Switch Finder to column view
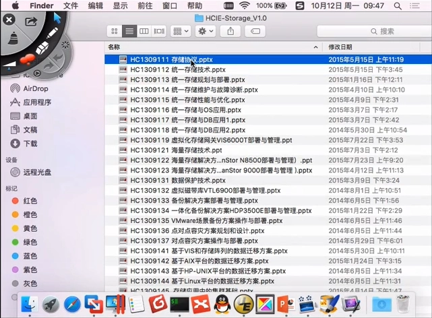Viewport: 432px width, 318px height. (x=144, y=31)
